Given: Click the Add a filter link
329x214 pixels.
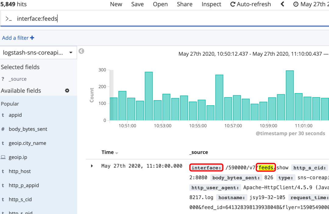Looking at the screenshot, I should coord(15,38).
